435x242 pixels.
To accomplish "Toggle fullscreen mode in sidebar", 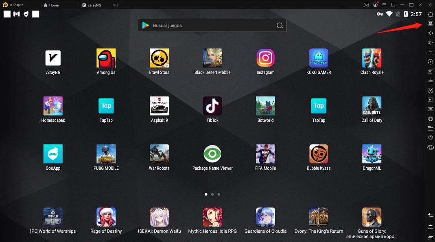I will (430, 52).
